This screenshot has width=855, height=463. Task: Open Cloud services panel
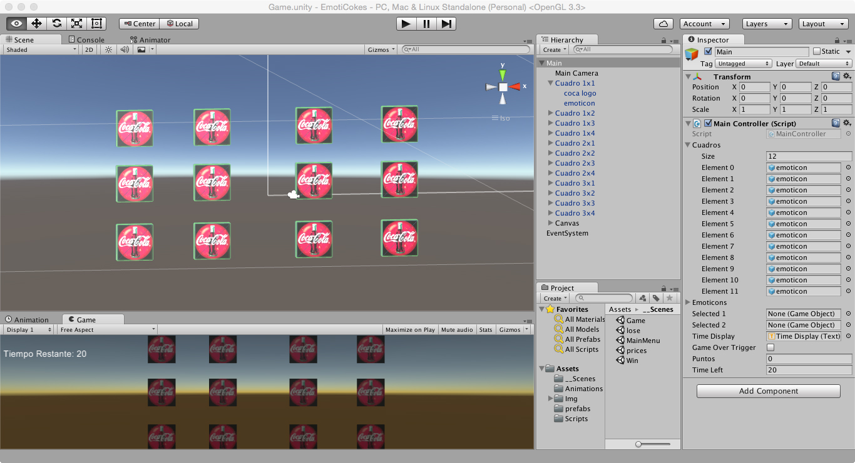pos(663,24)
